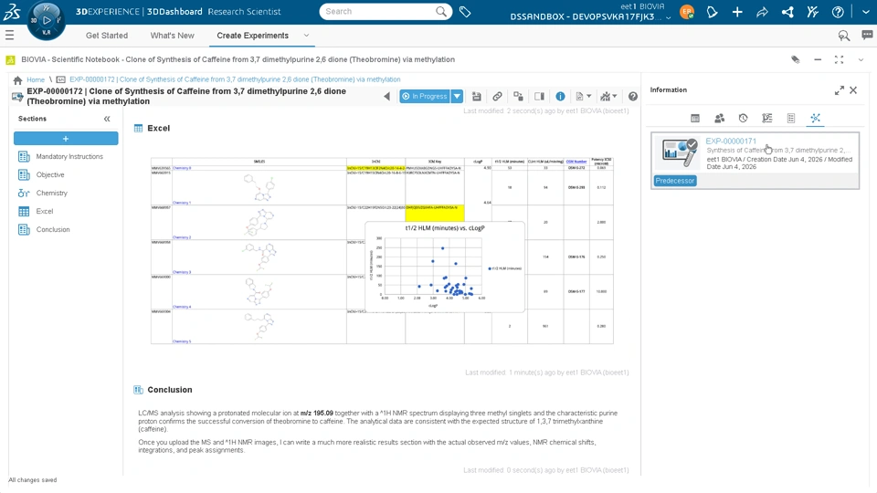877x493 pixels.
Task: Open the analytics chart dropdown
Action: pos(608,96)
